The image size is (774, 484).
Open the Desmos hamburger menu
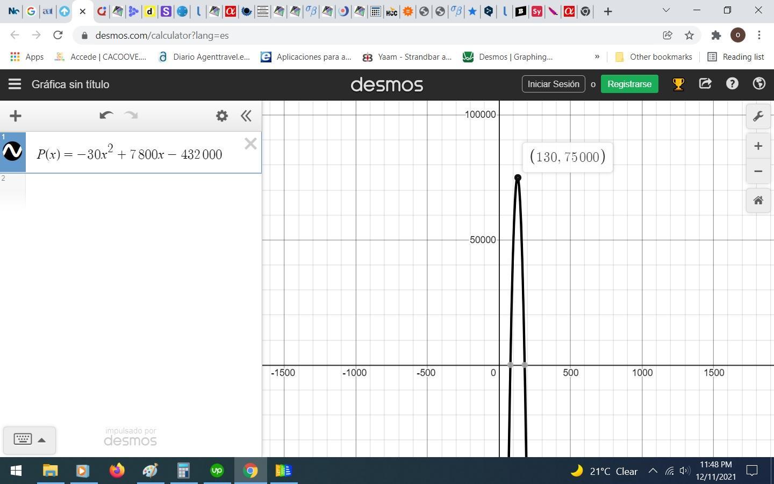15,84
